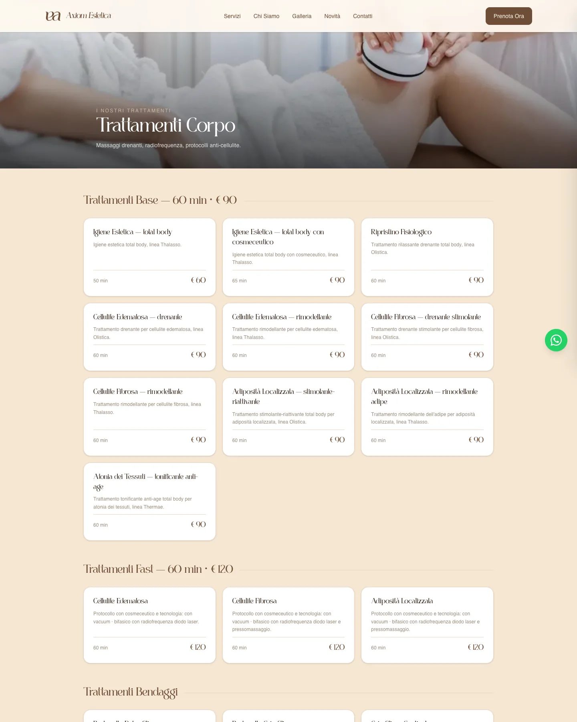The image size is (577, 722).
Task: Open the Galleria nav link
Action: pos(302,16)
